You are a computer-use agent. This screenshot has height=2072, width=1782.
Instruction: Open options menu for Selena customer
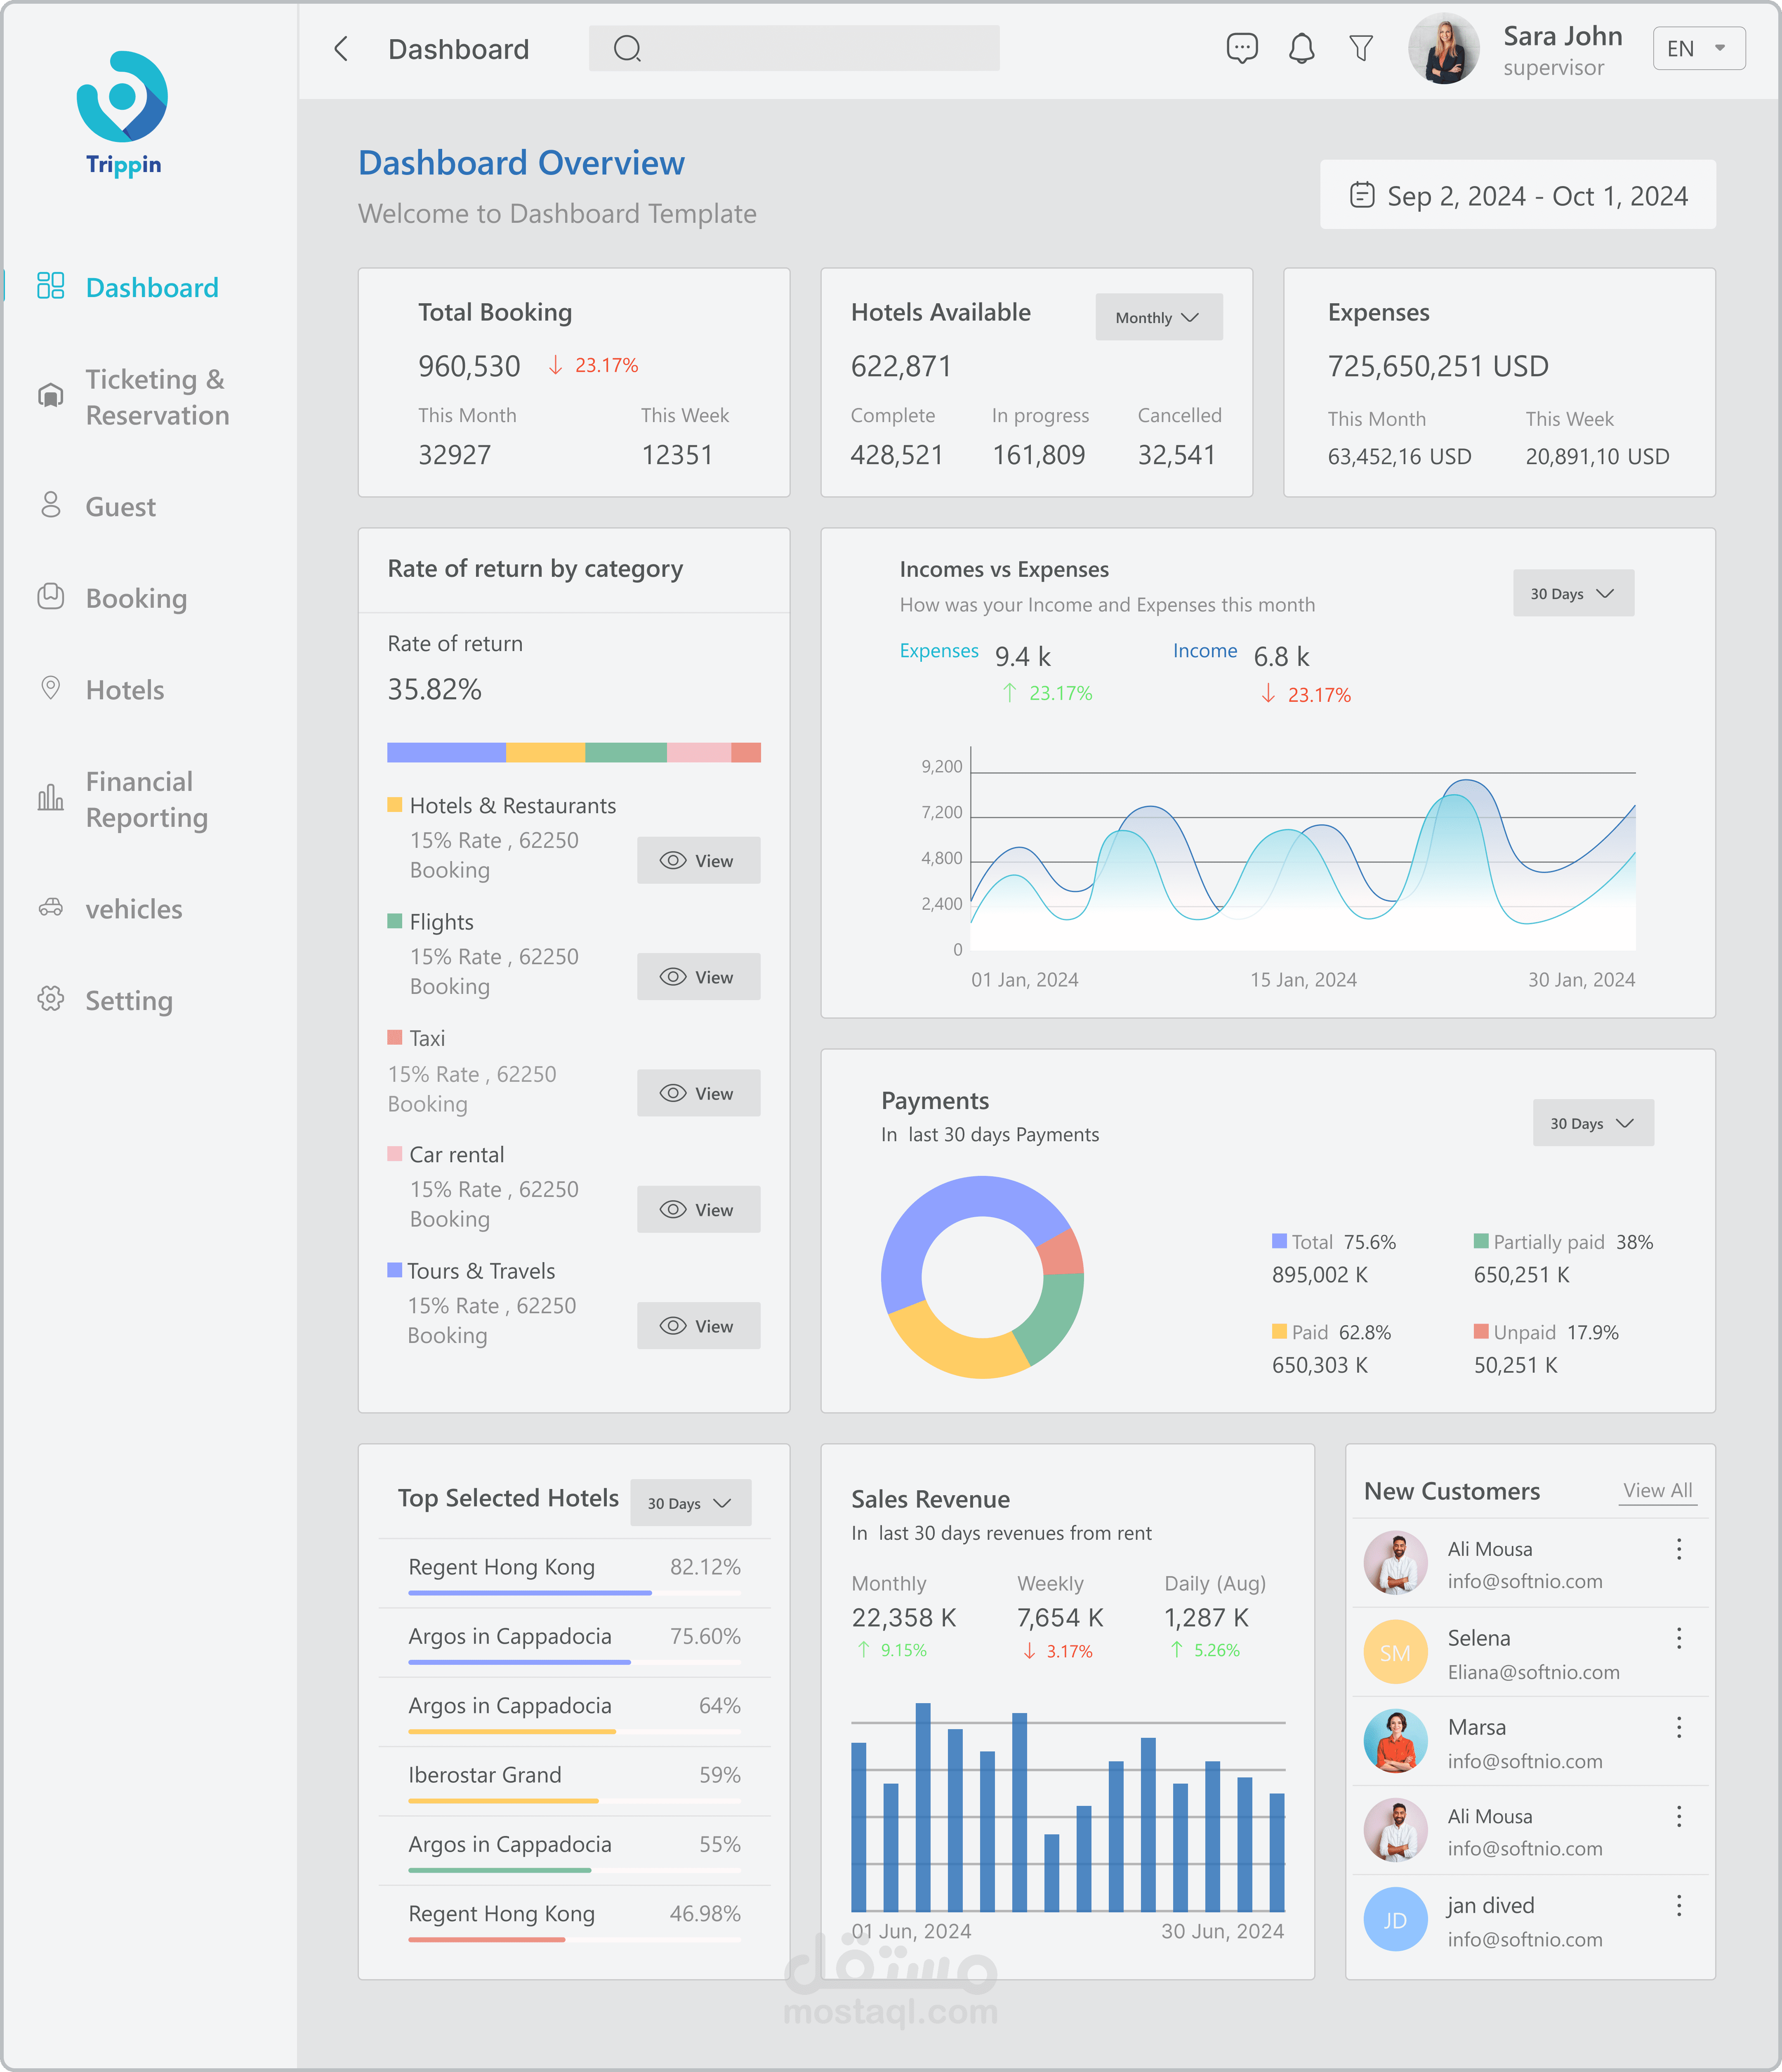pos(1678,1638)
